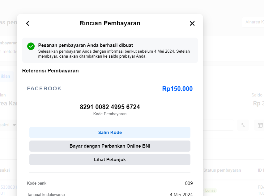Click the Rp150.000 amount

point(177,89)
